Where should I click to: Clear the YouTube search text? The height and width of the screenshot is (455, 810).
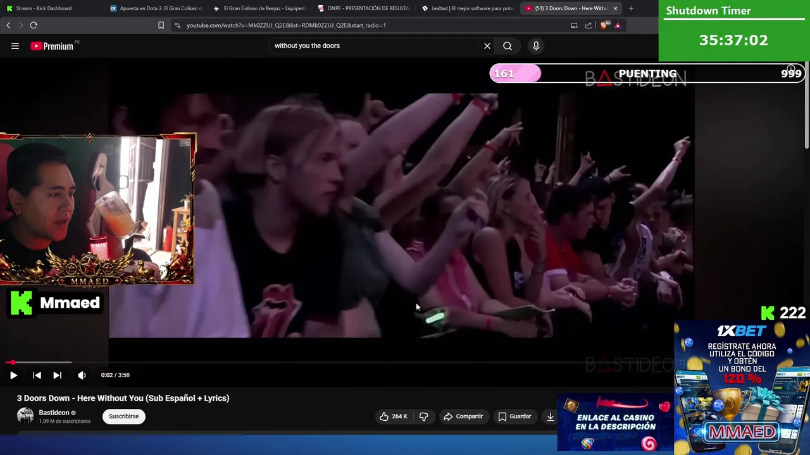487,45
